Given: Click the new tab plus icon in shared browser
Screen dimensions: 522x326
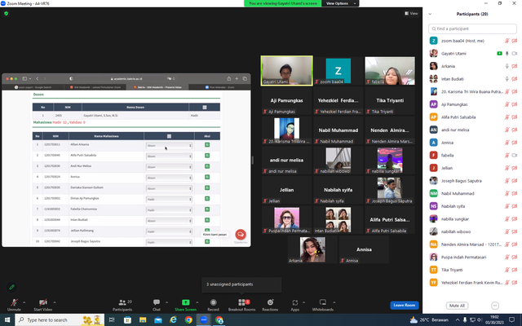Looking at the screenshot, I should click(x=237, y=79).
